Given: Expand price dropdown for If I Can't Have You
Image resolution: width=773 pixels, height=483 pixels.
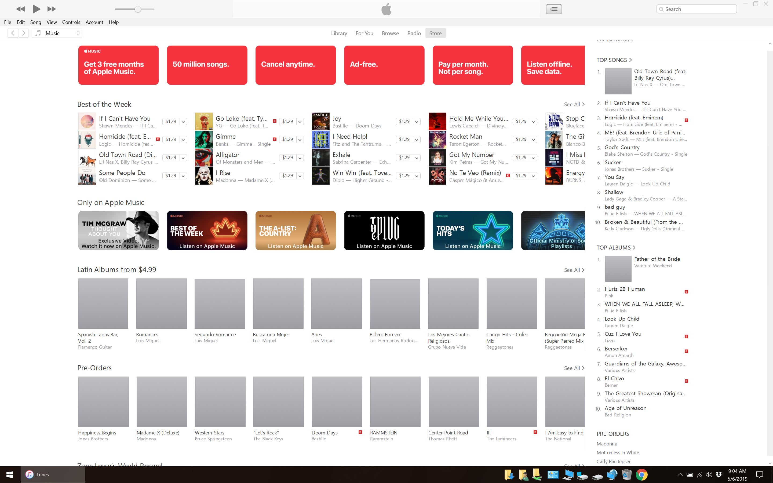Looking at the screenshot, I should tap(183, 122).
